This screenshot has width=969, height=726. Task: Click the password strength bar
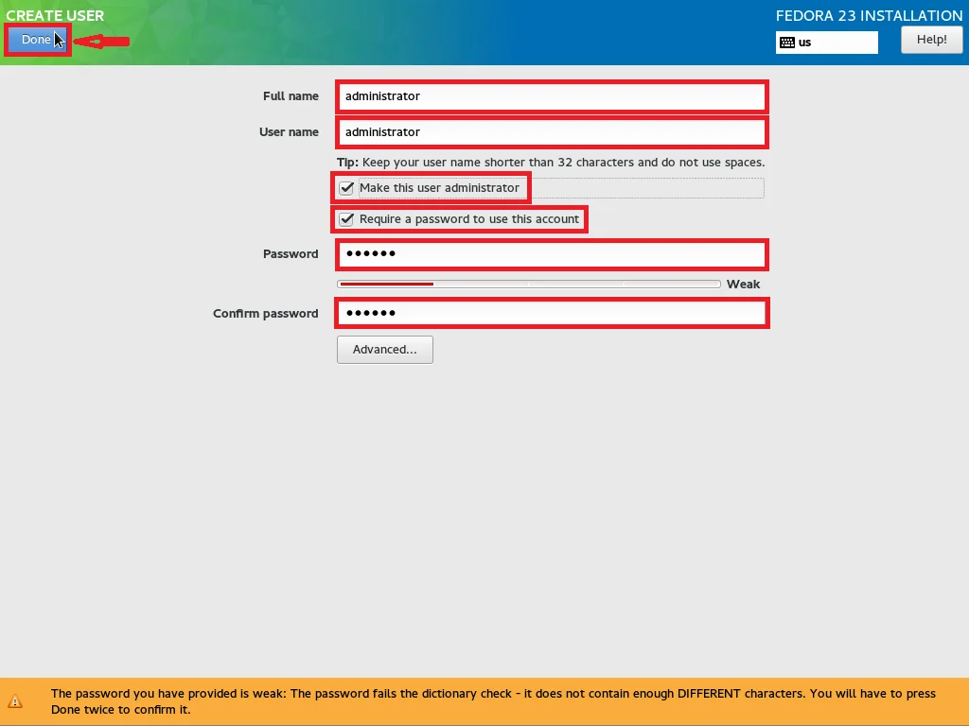529,284
